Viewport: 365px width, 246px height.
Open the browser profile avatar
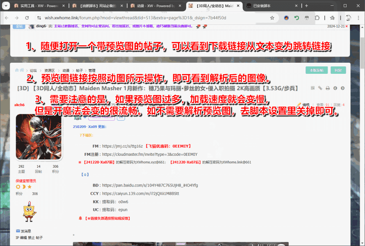348,18
